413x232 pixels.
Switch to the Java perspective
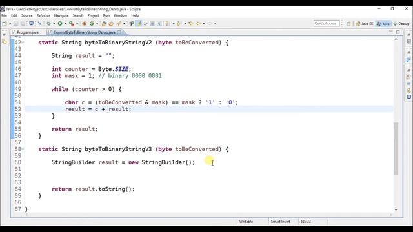(383, 24)
